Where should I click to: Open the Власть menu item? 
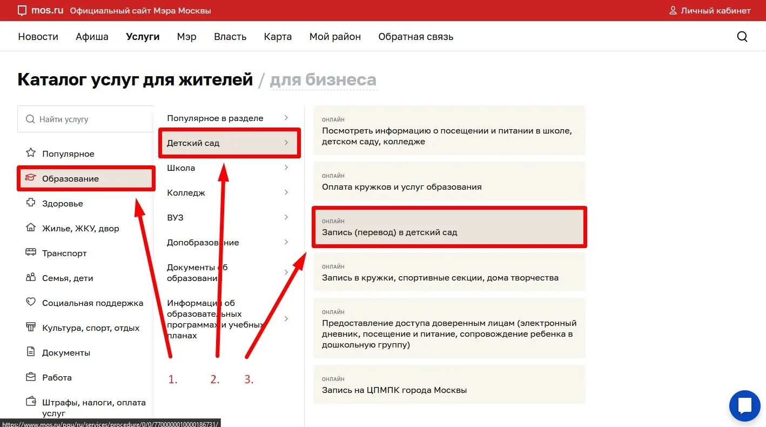pos(230,37)
